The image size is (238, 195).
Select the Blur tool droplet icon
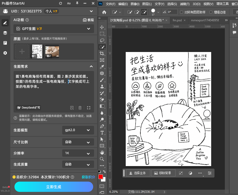(102, 113)
